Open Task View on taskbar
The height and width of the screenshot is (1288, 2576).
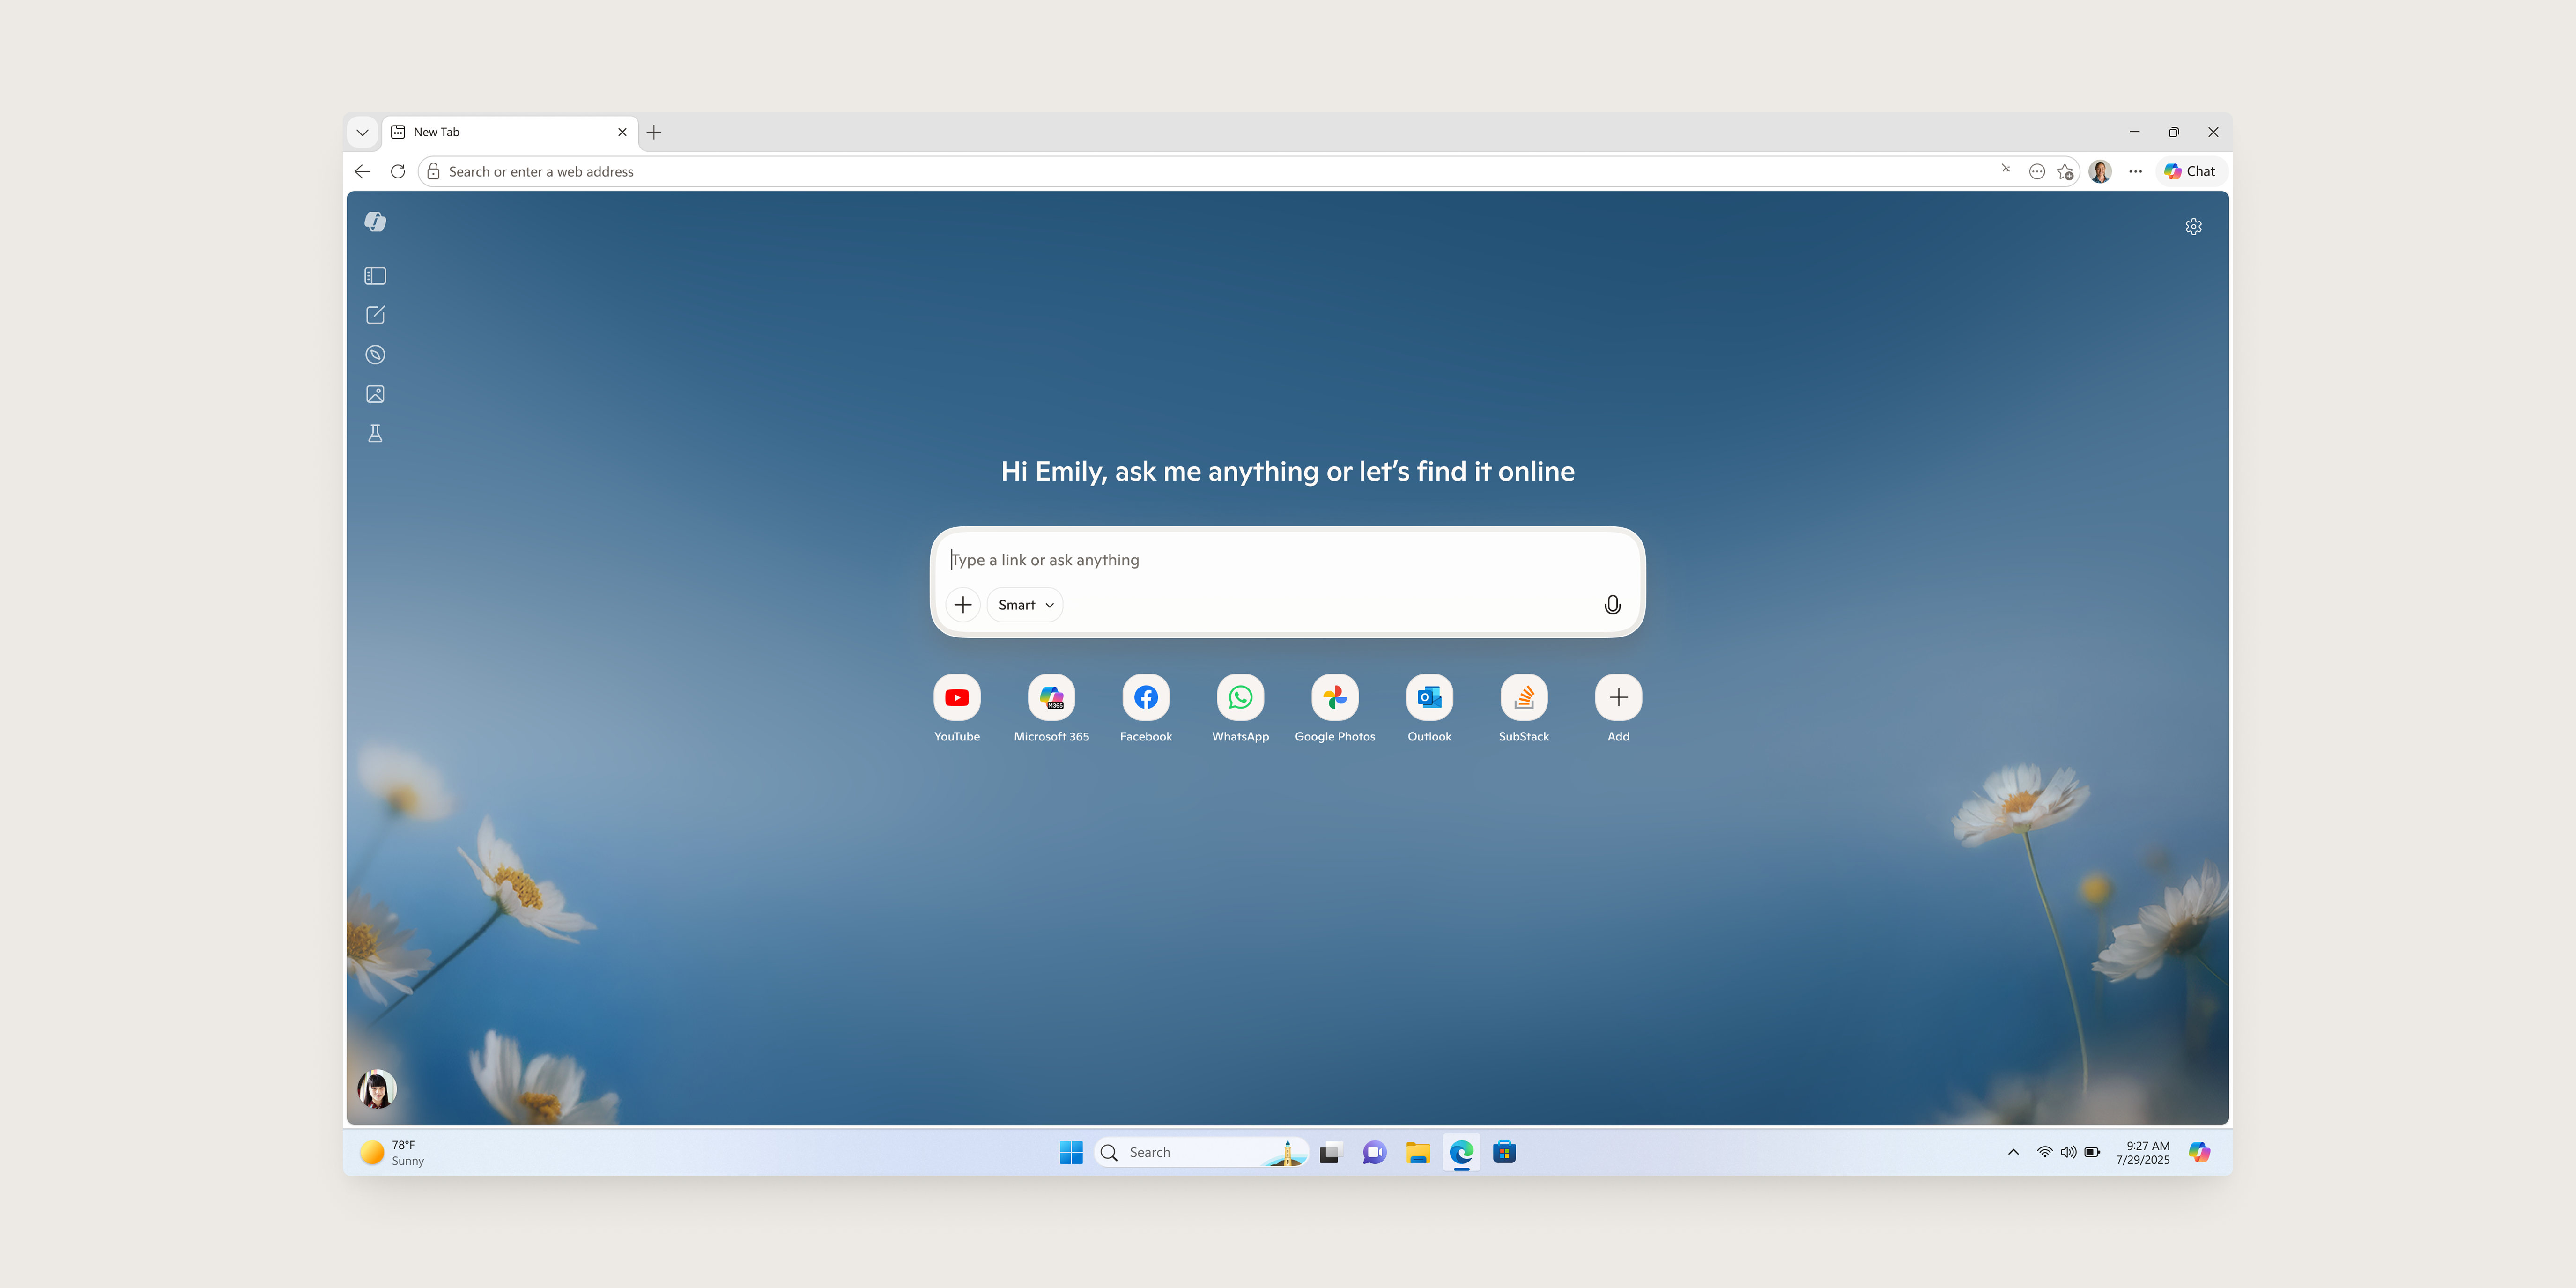(x=1330, y=1153)
